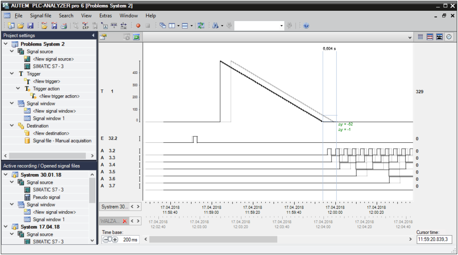Open the Extras menu
The width and height of the screenshot is (458, 255).
pyautogui.click(x=106, y=16)
